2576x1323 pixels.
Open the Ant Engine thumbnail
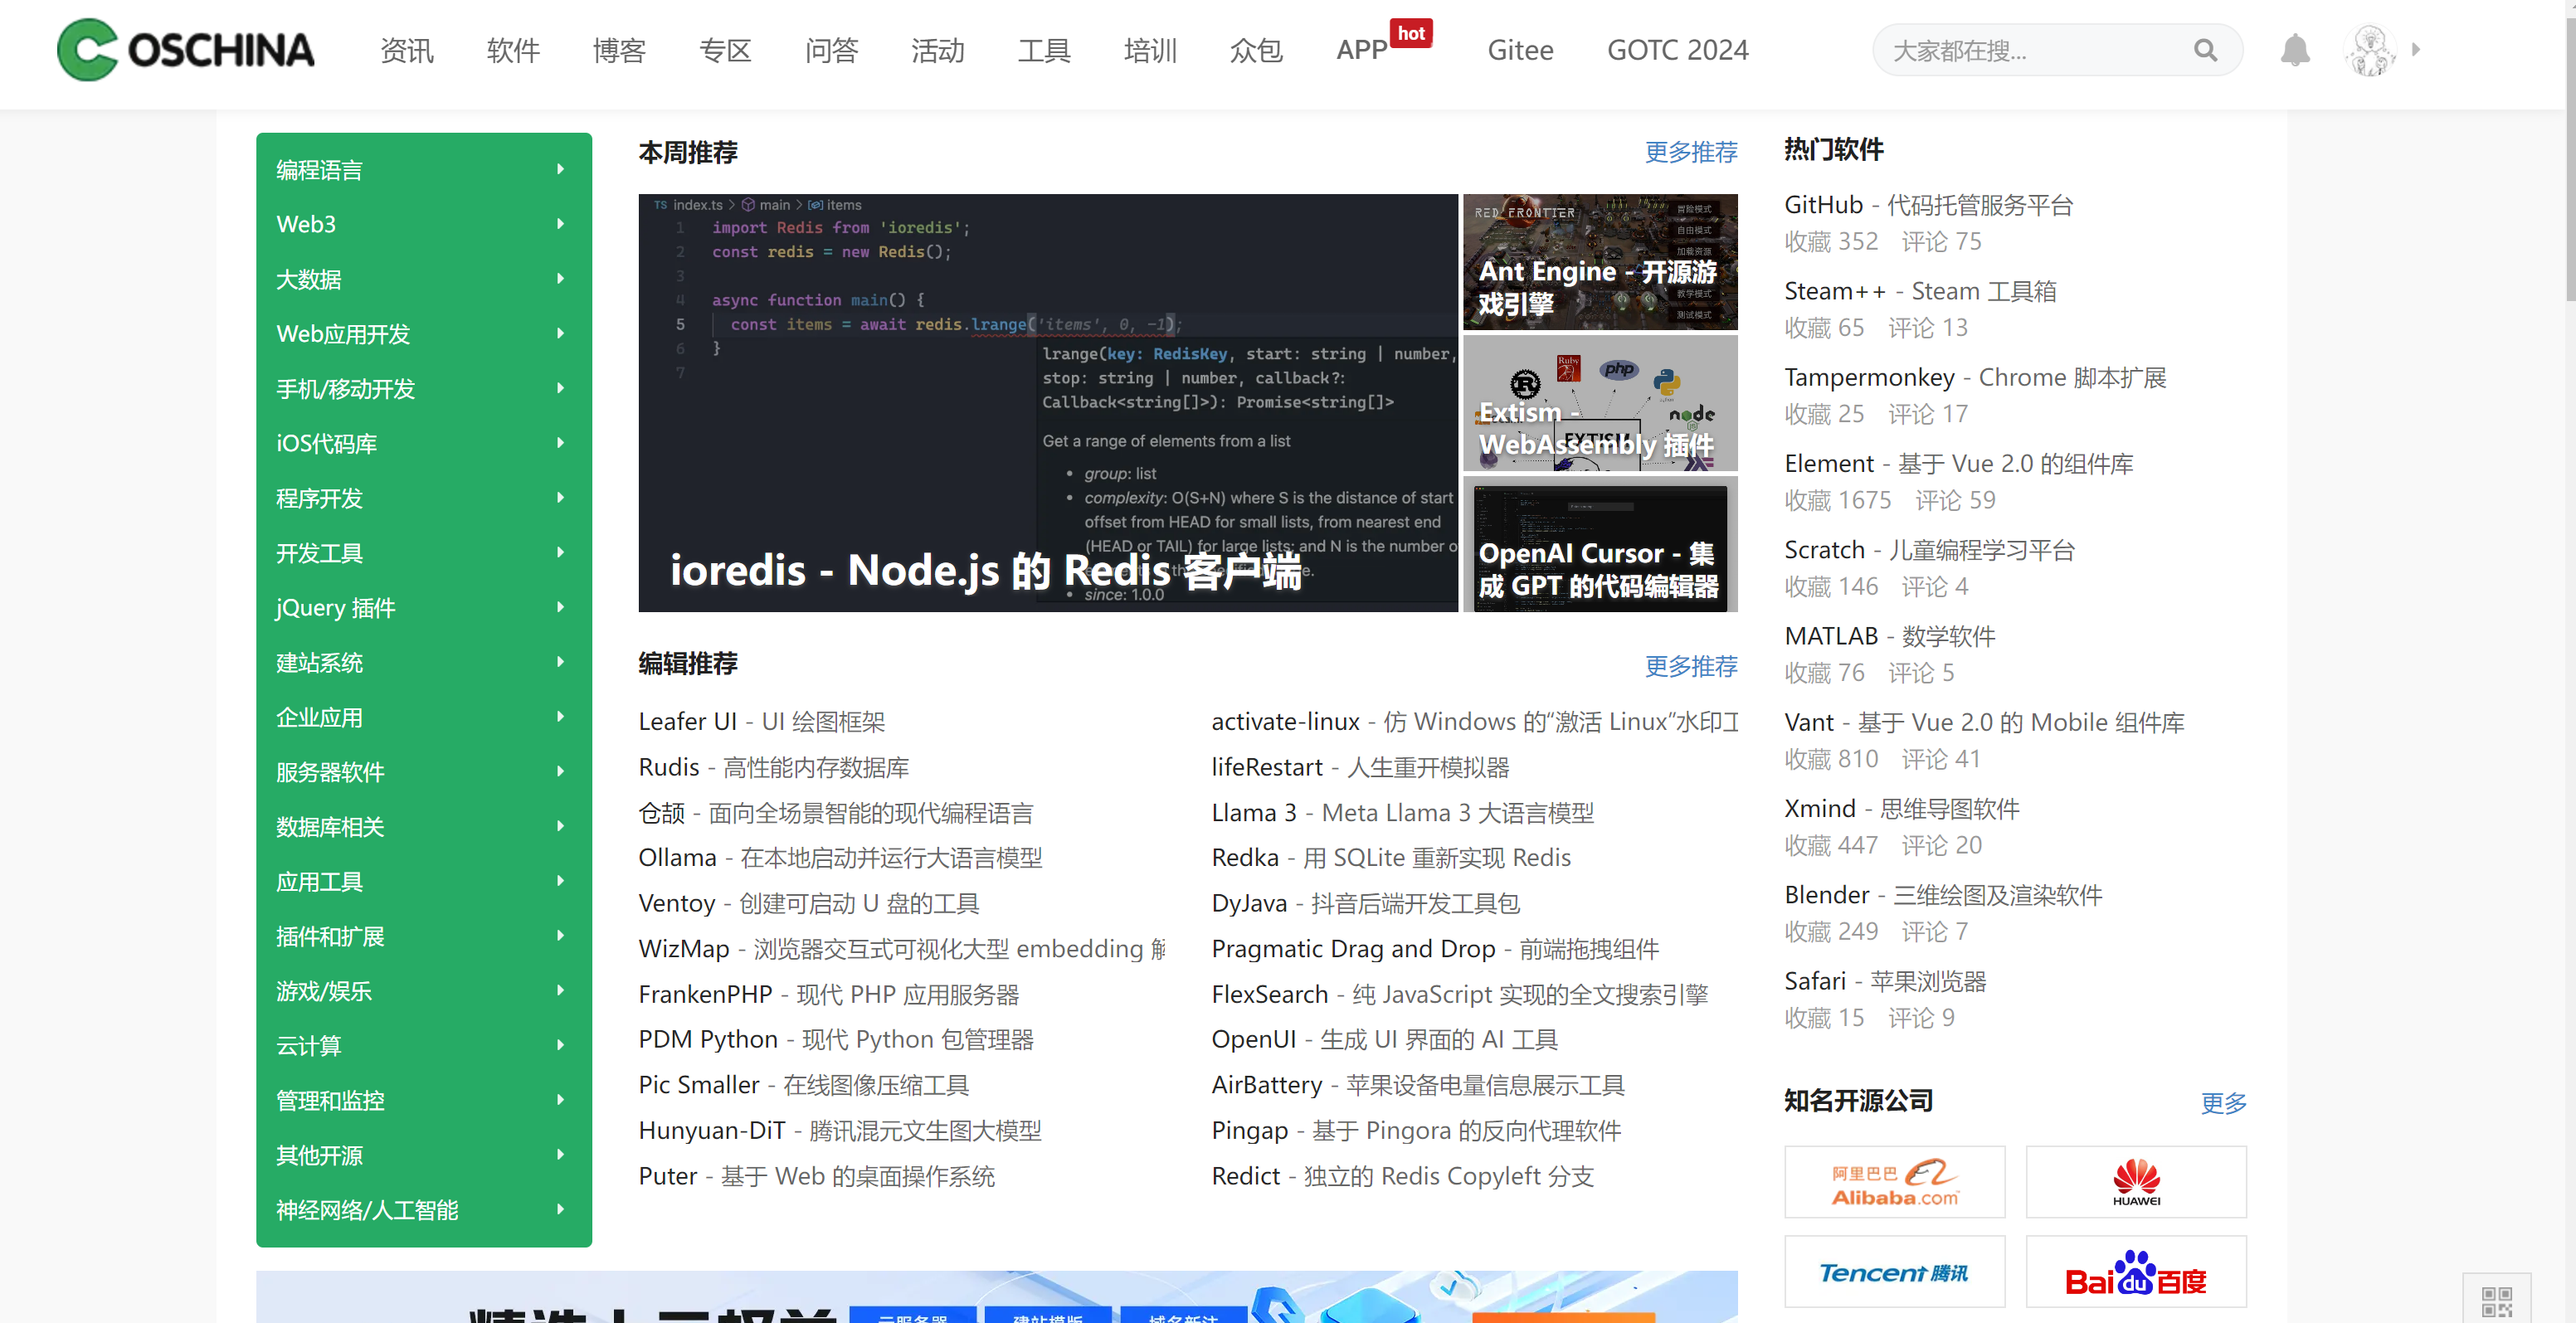click(1599, 262)
